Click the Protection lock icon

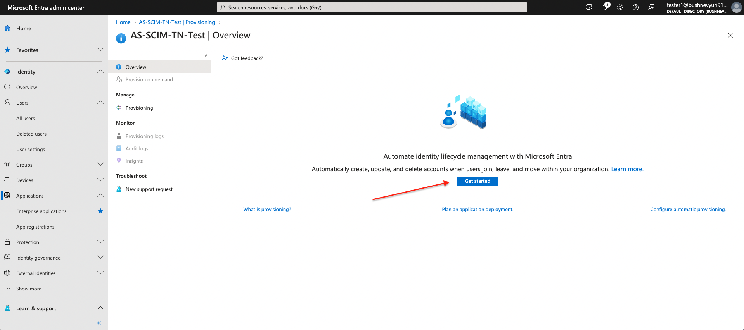(x=7, y=242)
